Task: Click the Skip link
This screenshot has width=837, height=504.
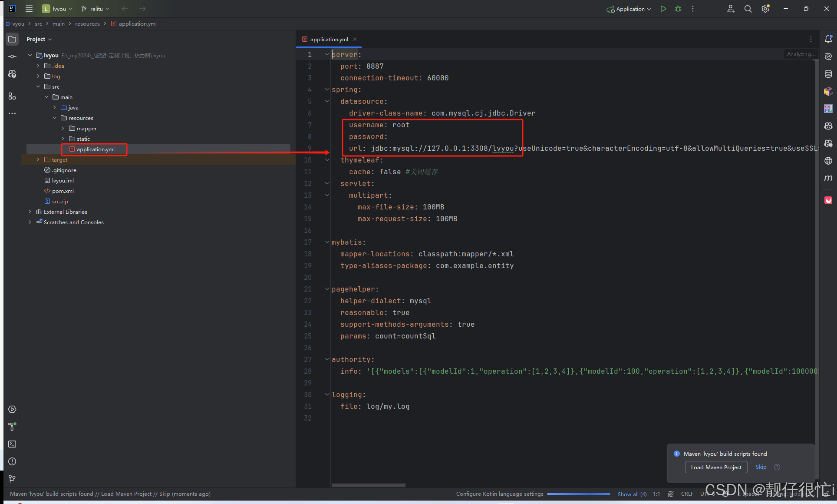Action: 761,467
